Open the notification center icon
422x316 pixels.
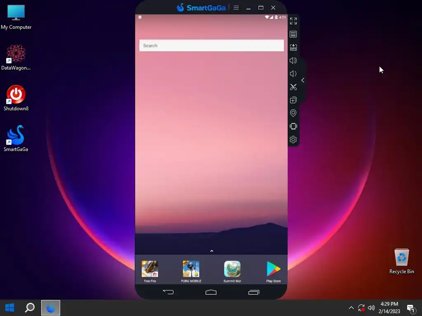pyautogui.click(x=411, y=309)
